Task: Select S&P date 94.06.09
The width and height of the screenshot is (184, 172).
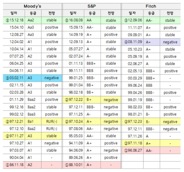Action: 76,150
